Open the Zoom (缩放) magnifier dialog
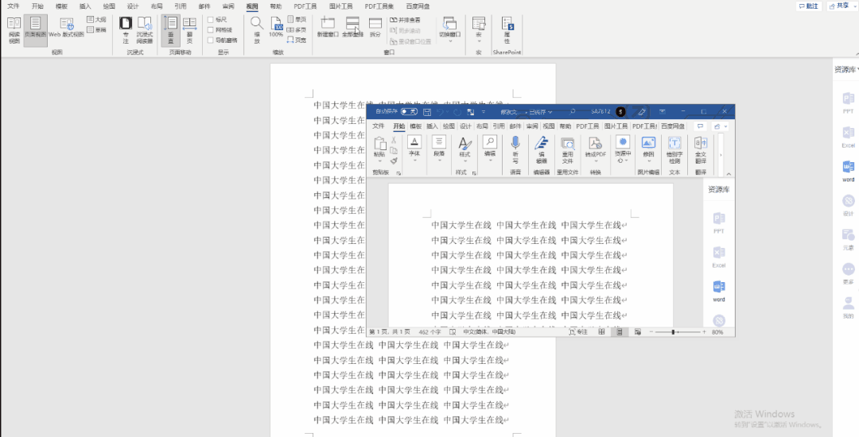 click(x=256, y=30)
